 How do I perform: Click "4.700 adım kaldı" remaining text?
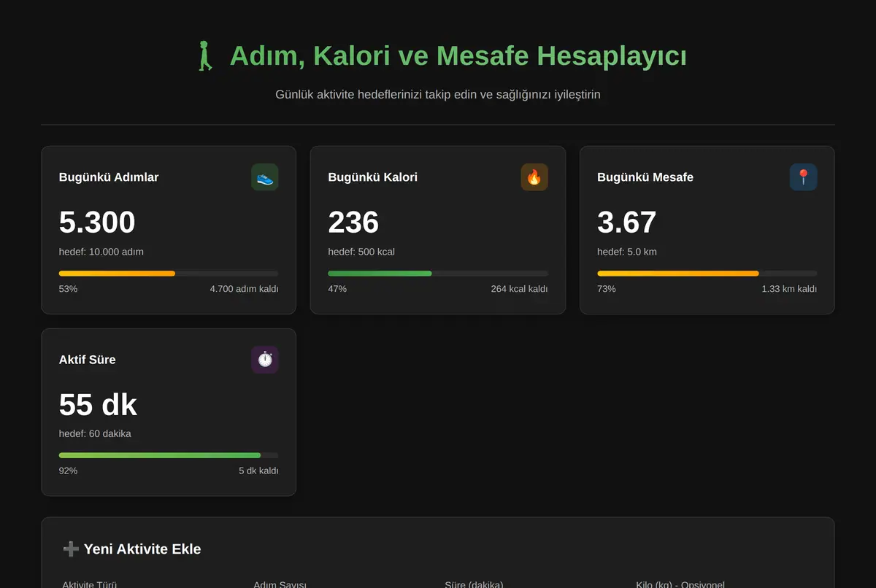coord(244,289)
